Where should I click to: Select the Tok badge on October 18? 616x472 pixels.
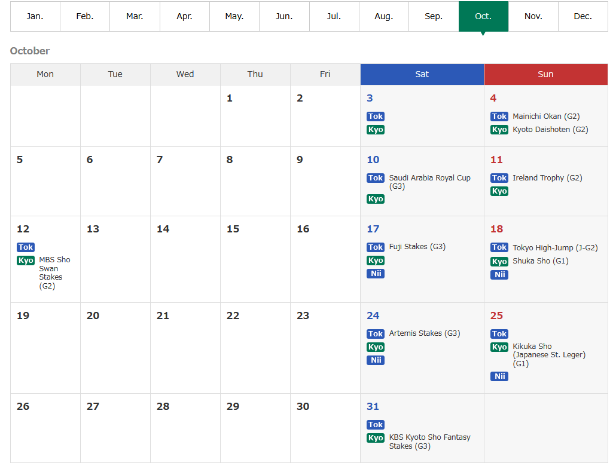(499, 247)
